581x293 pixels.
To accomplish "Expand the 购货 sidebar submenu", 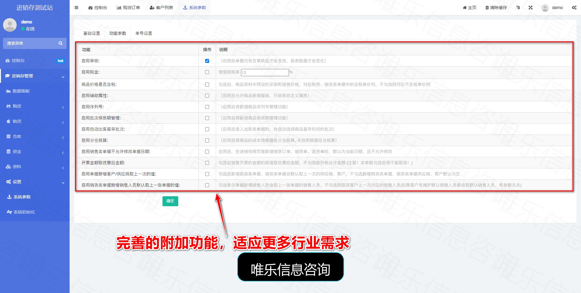I will (35, 106).
